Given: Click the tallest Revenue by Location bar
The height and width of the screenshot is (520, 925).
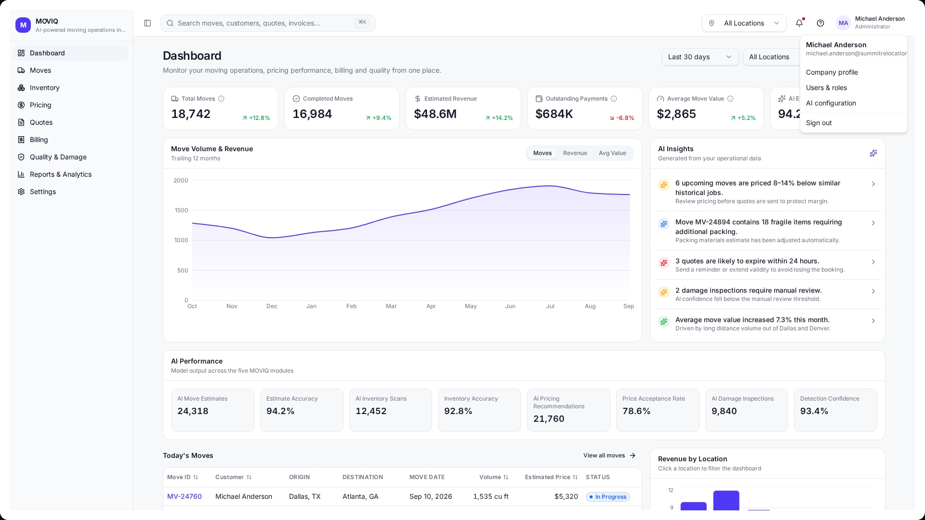Looking at the screenshot, I should pos(726,500).
